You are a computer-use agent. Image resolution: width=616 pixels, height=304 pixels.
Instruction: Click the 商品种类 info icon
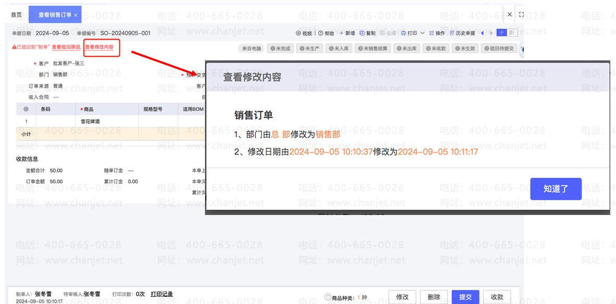pyautogui.click(x=327, y=297)
